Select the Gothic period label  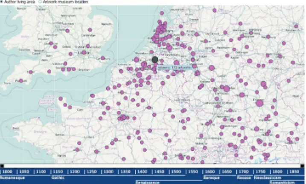click(58, 178)
